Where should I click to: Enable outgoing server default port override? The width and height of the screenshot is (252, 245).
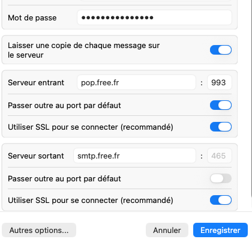(x=221, y=178)
